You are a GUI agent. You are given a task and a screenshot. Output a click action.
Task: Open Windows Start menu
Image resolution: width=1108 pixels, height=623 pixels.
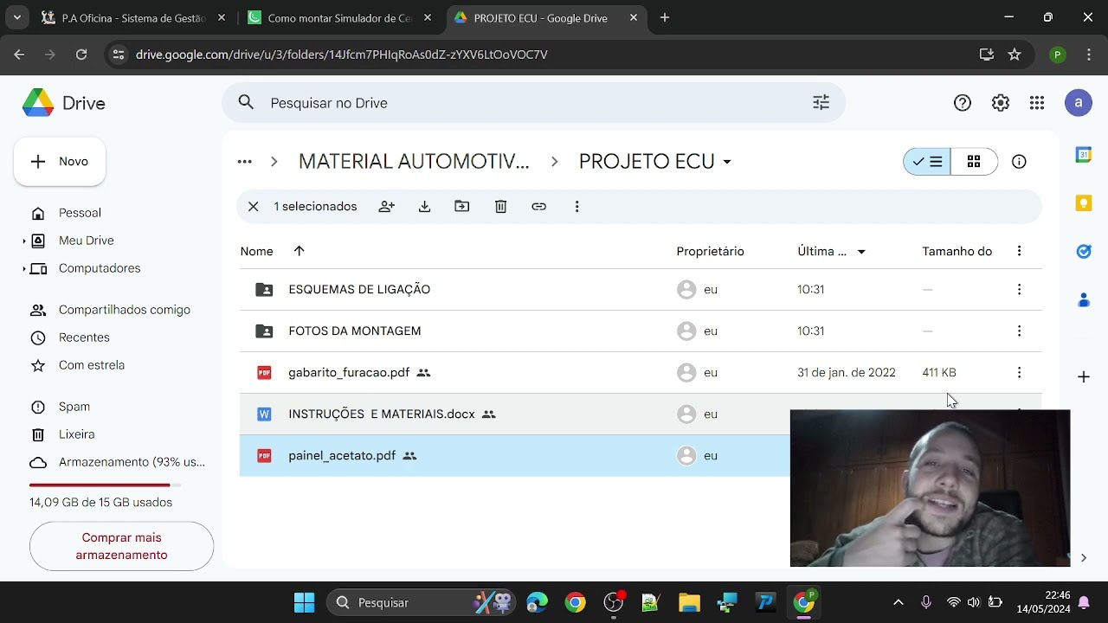[305, 602]
